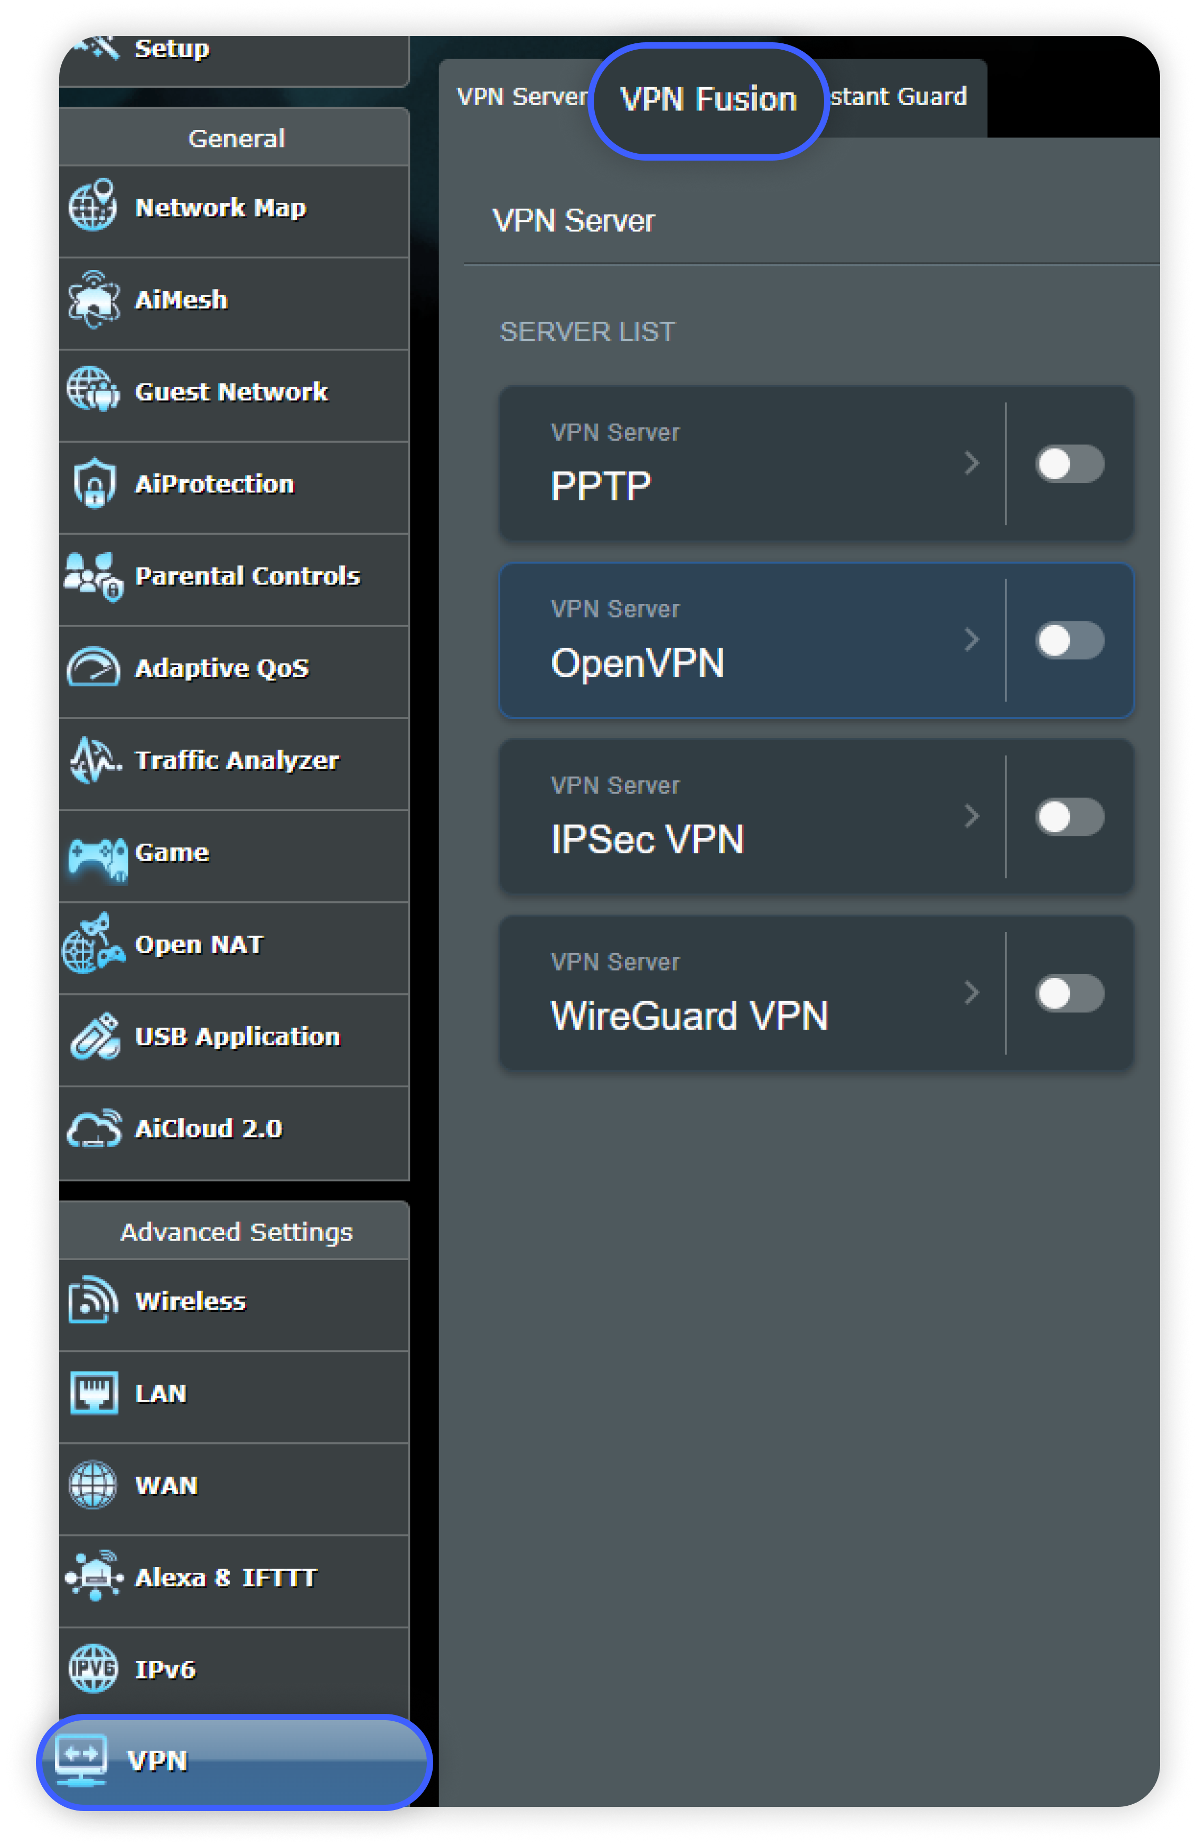Open USB Application via its icon
Image resolution: width=1196 pixels, height=1847 pixels.
(x=95, y=1036)
